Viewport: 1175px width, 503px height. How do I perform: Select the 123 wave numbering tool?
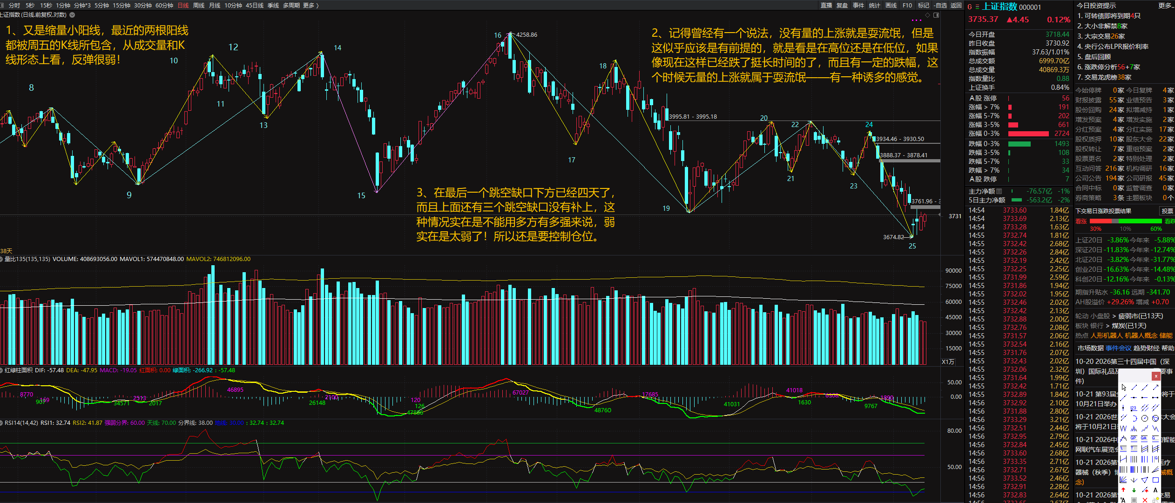(x=1134, y=408)
